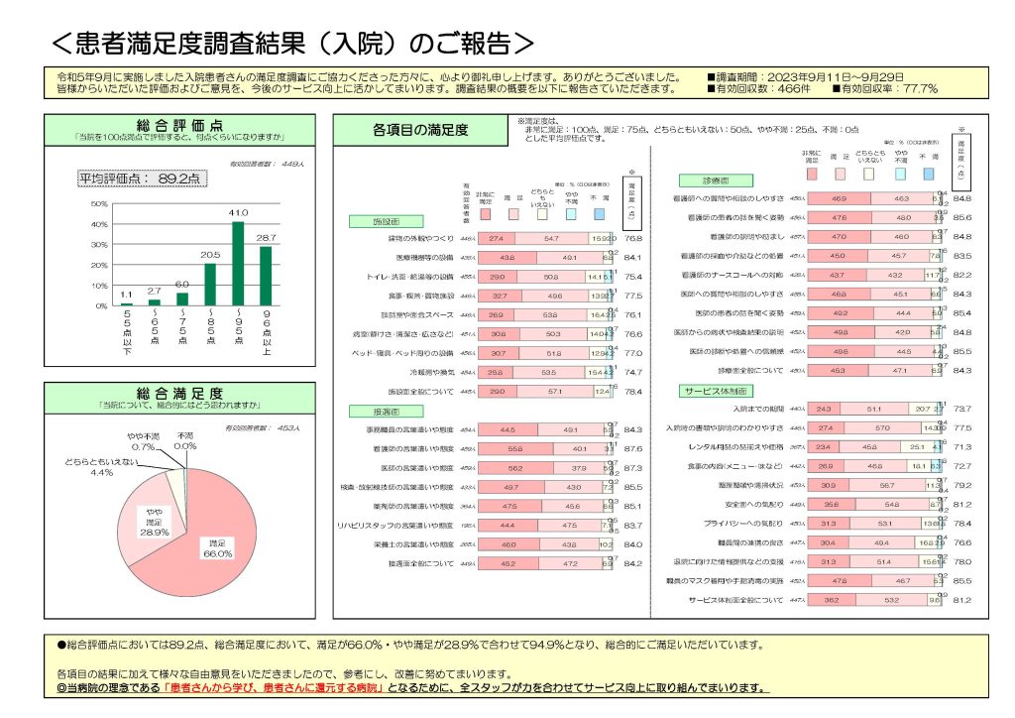Click the 各項目の満足度 heading

click(420, 130)
